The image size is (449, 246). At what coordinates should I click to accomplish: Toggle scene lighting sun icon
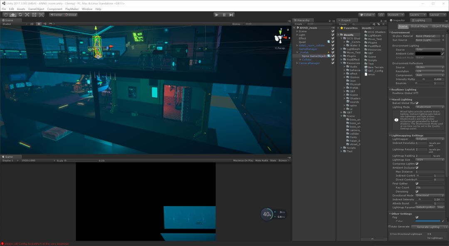(39, 24)
